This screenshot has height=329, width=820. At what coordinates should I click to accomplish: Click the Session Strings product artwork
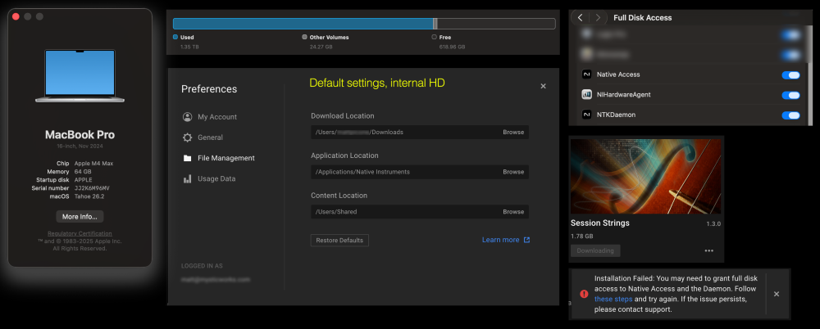(x=646, y=176)
